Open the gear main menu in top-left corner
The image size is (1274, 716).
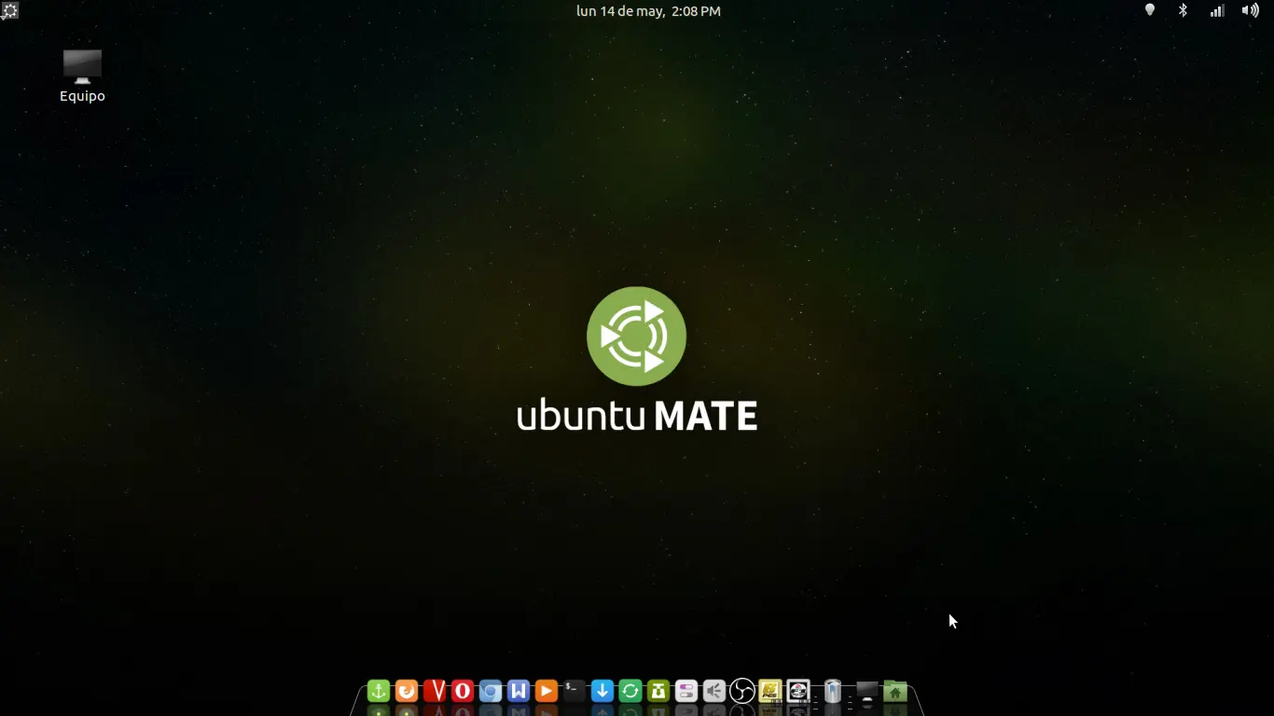click(9, 11)
